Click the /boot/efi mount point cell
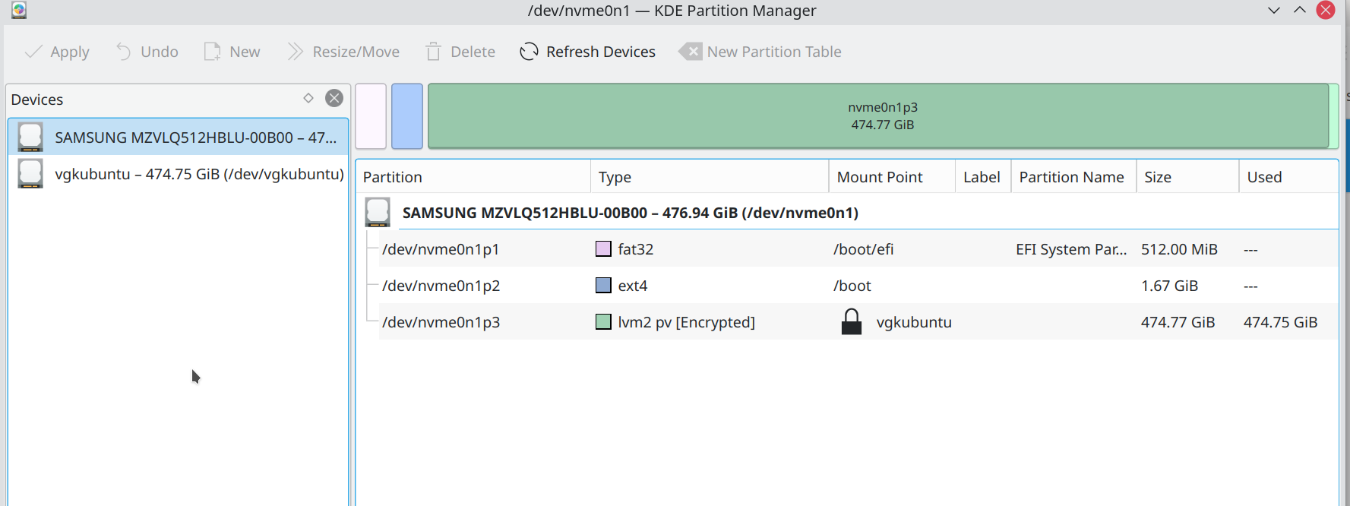This screenshot has width=1350, height=506. click(864, 249)
